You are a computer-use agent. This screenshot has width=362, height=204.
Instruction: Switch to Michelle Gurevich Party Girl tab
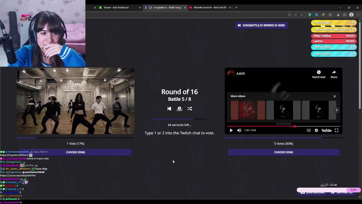[x=210, y=8]
